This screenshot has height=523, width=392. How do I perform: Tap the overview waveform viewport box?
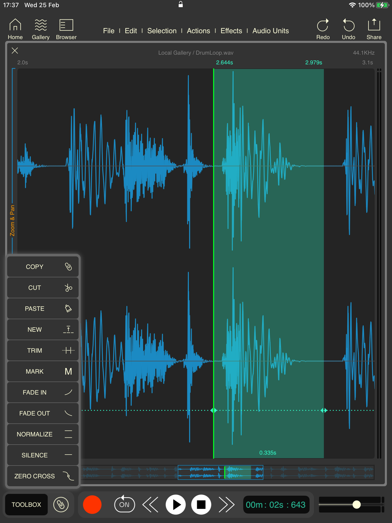220,472
